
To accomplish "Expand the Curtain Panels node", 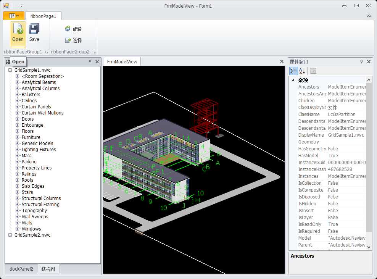I will tap(17, 106).
